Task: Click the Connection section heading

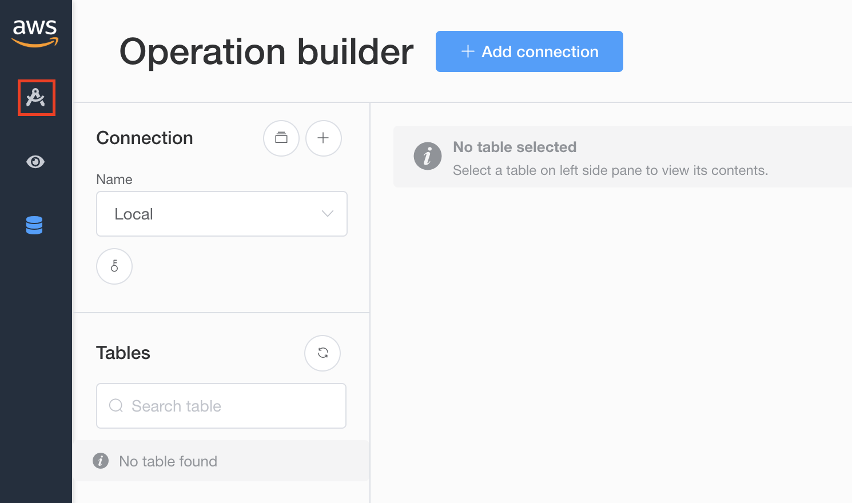Action: [145, 138]
